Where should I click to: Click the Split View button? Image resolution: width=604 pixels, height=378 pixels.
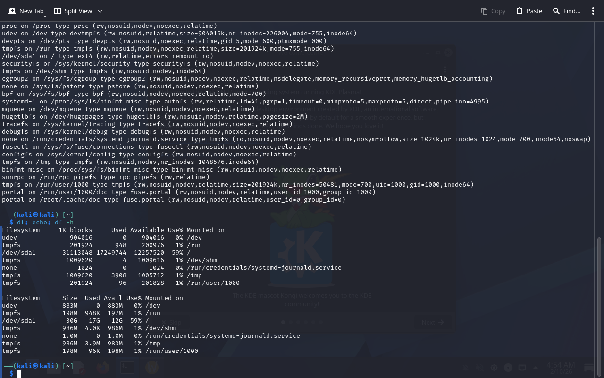(x=73, y=11)
